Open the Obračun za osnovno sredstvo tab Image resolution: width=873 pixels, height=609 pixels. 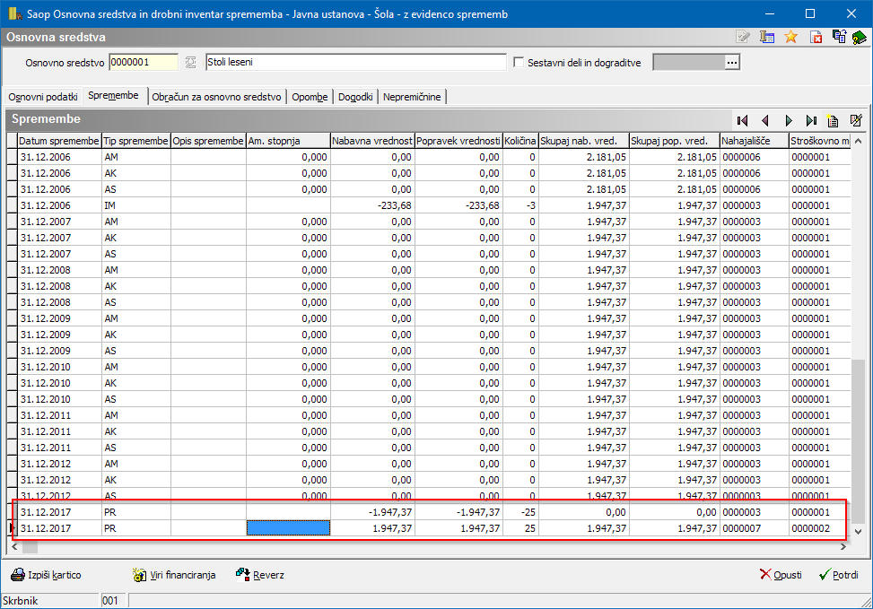[217, 97]
